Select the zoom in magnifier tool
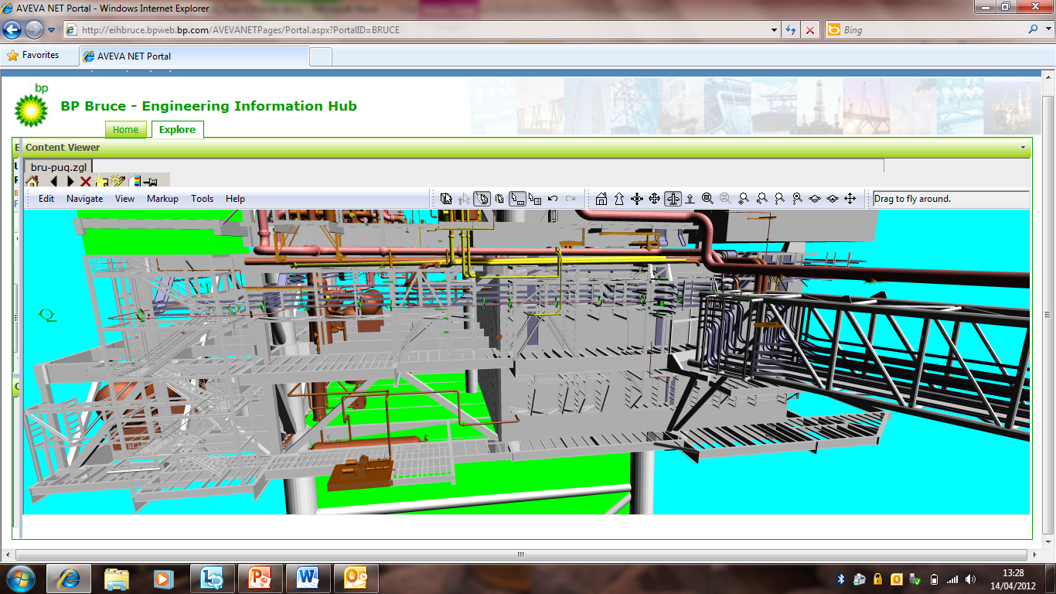 (x=707, y=199)
